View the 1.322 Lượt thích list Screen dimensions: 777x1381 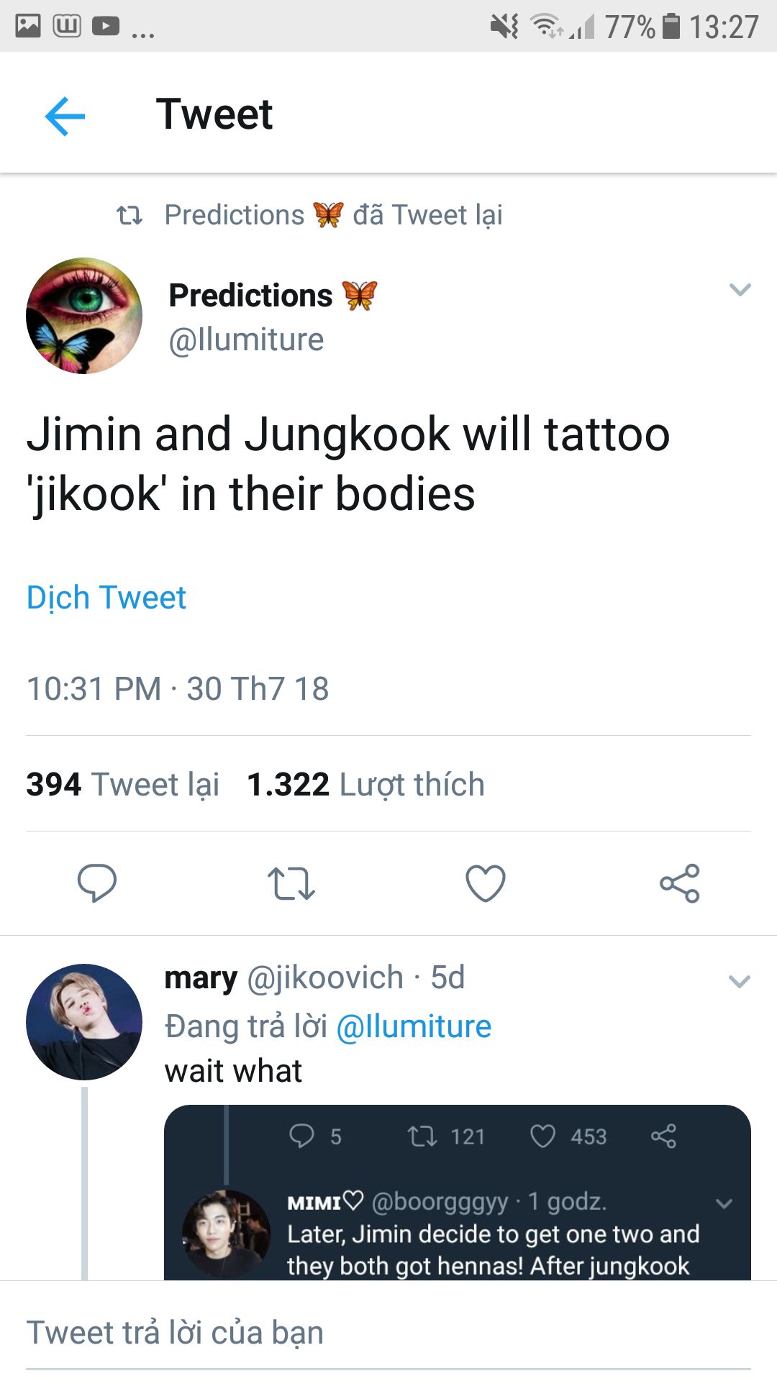point(365,785)
